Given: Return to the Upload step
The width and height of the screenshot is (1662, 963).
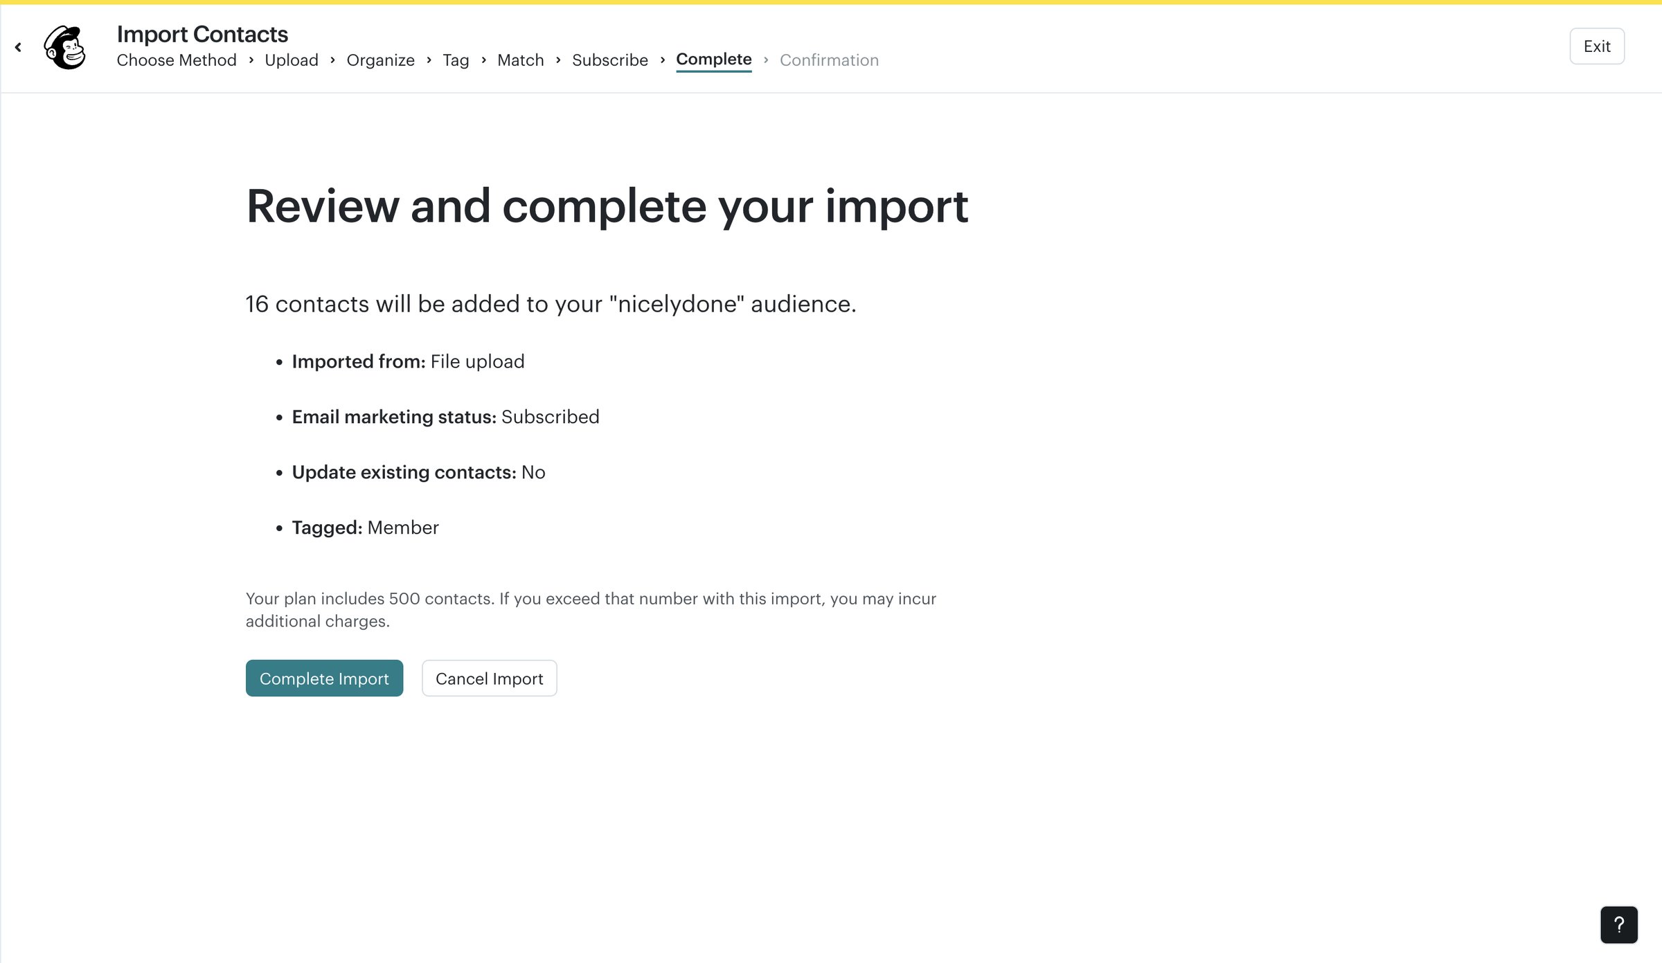Looking at the screenshot, I should [x=292, y=60].
